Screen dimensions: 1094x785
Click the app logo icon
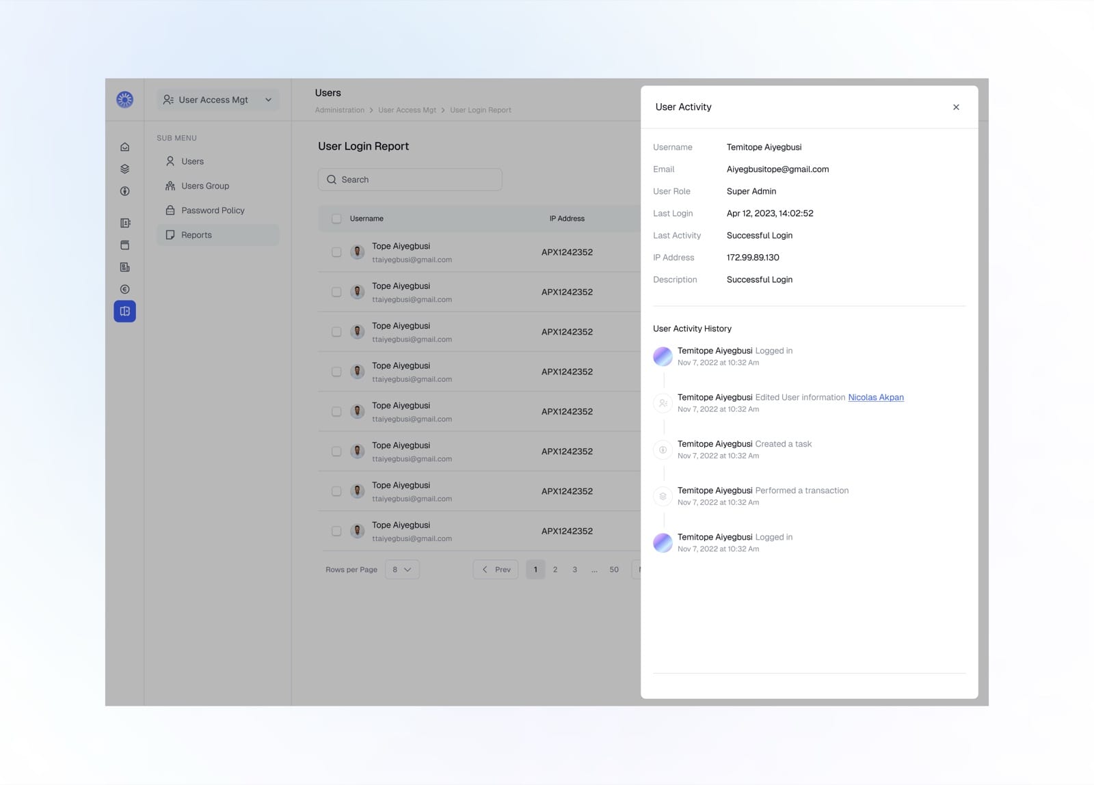click(124, 100)
